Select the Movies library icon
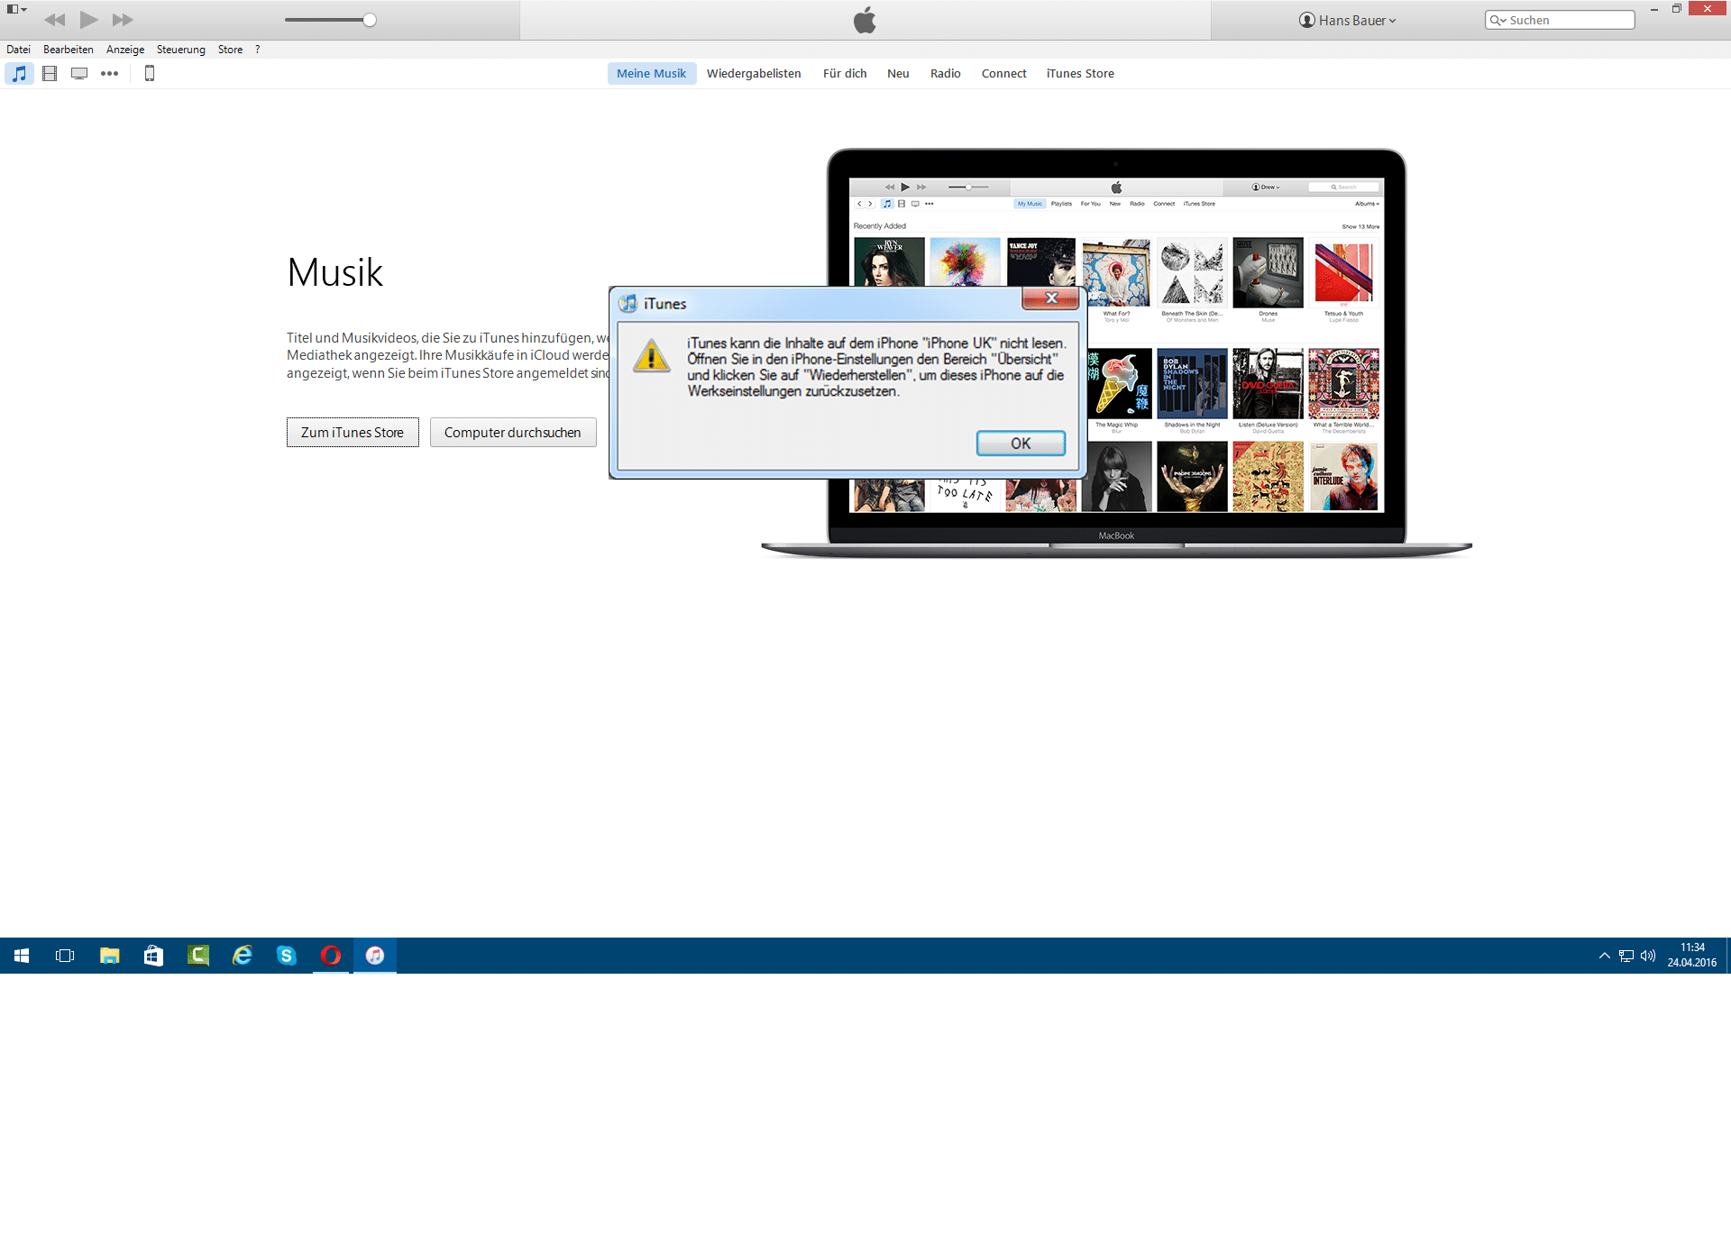 click(x=50, y=74)
